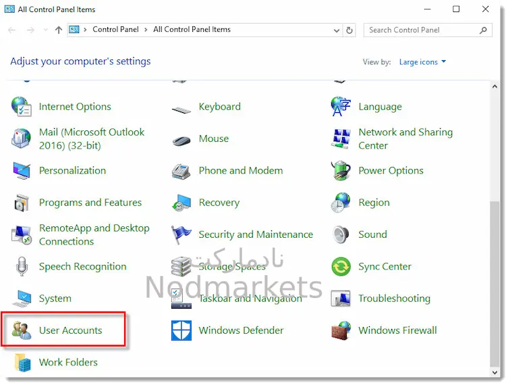This screenshot has height=383, width=506.
Task: Expand the chevron before Control Panel breadcrumb
Action: [85, 30]
